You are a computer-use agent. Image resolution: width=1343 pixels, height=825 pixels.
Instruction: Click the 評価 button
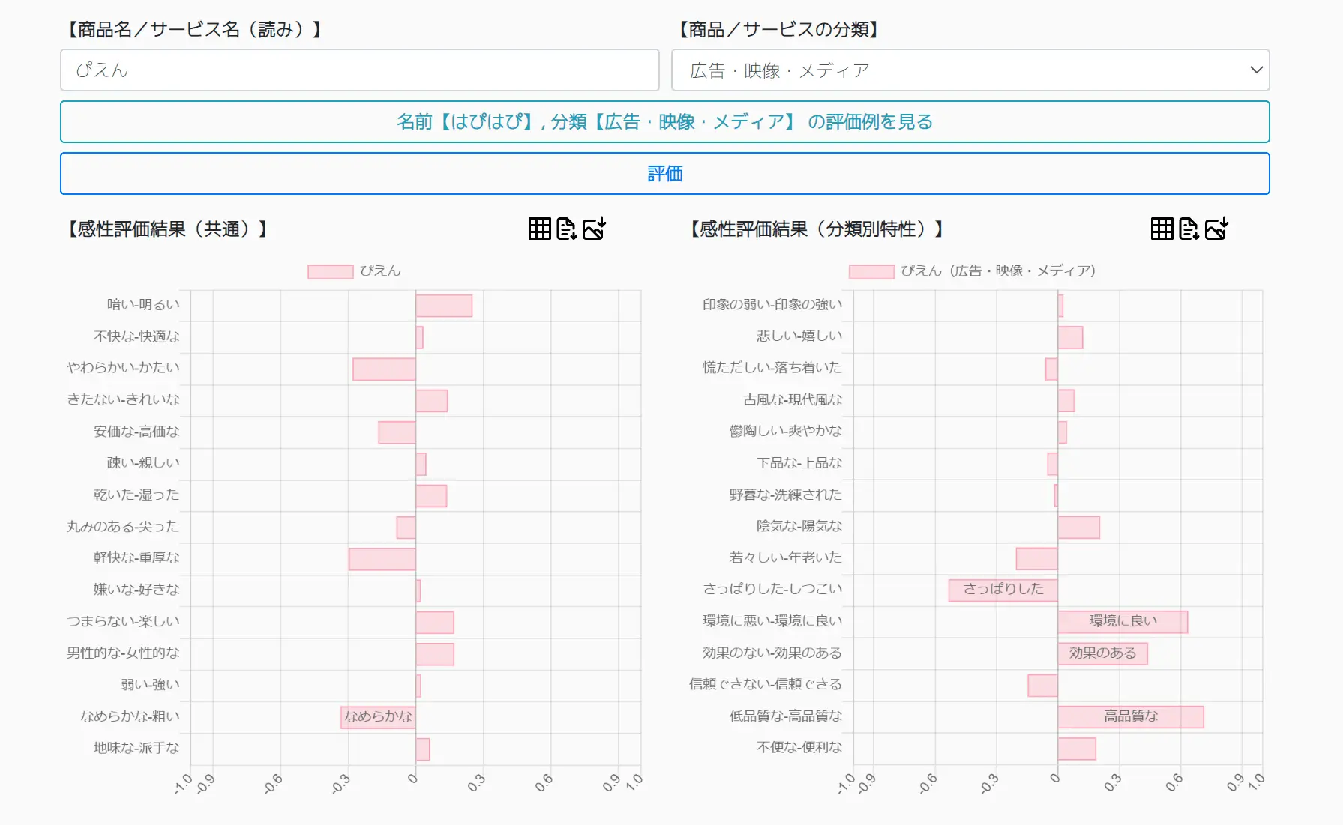coord(665,174)
